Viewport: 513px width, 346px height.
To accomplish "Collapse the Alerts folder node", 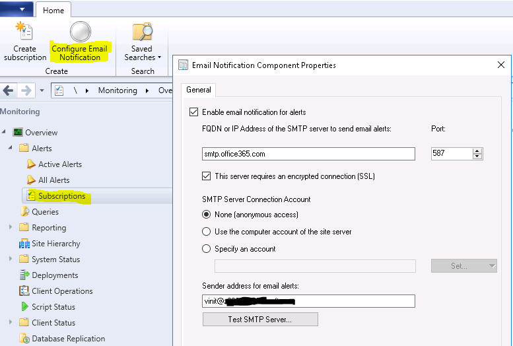I will (x=11, y=149).
